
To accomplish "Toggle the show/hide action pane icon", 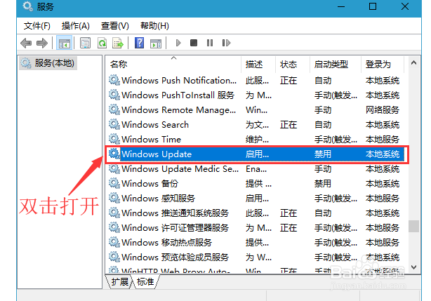I will click(x=156, y=44).
